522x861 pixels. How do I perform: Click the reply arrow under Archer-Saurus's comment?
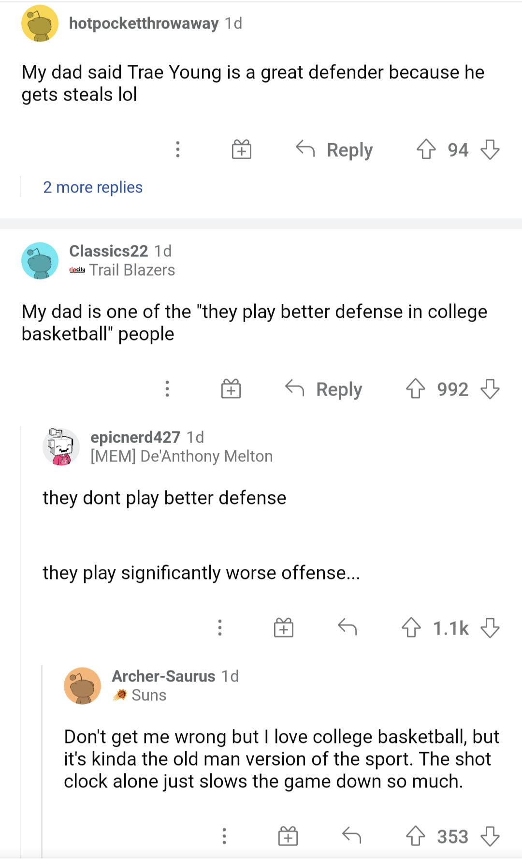(x=352, y=836)
